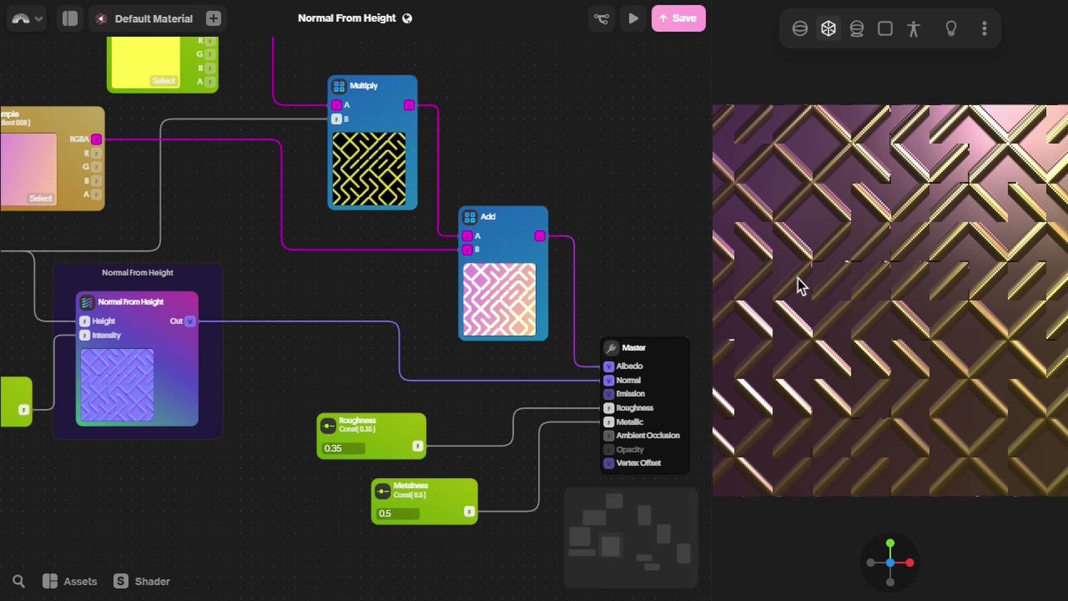Open lighting settings via the light bulb icon
This screenshot has height=601, width=1068.
click(951, 28)
